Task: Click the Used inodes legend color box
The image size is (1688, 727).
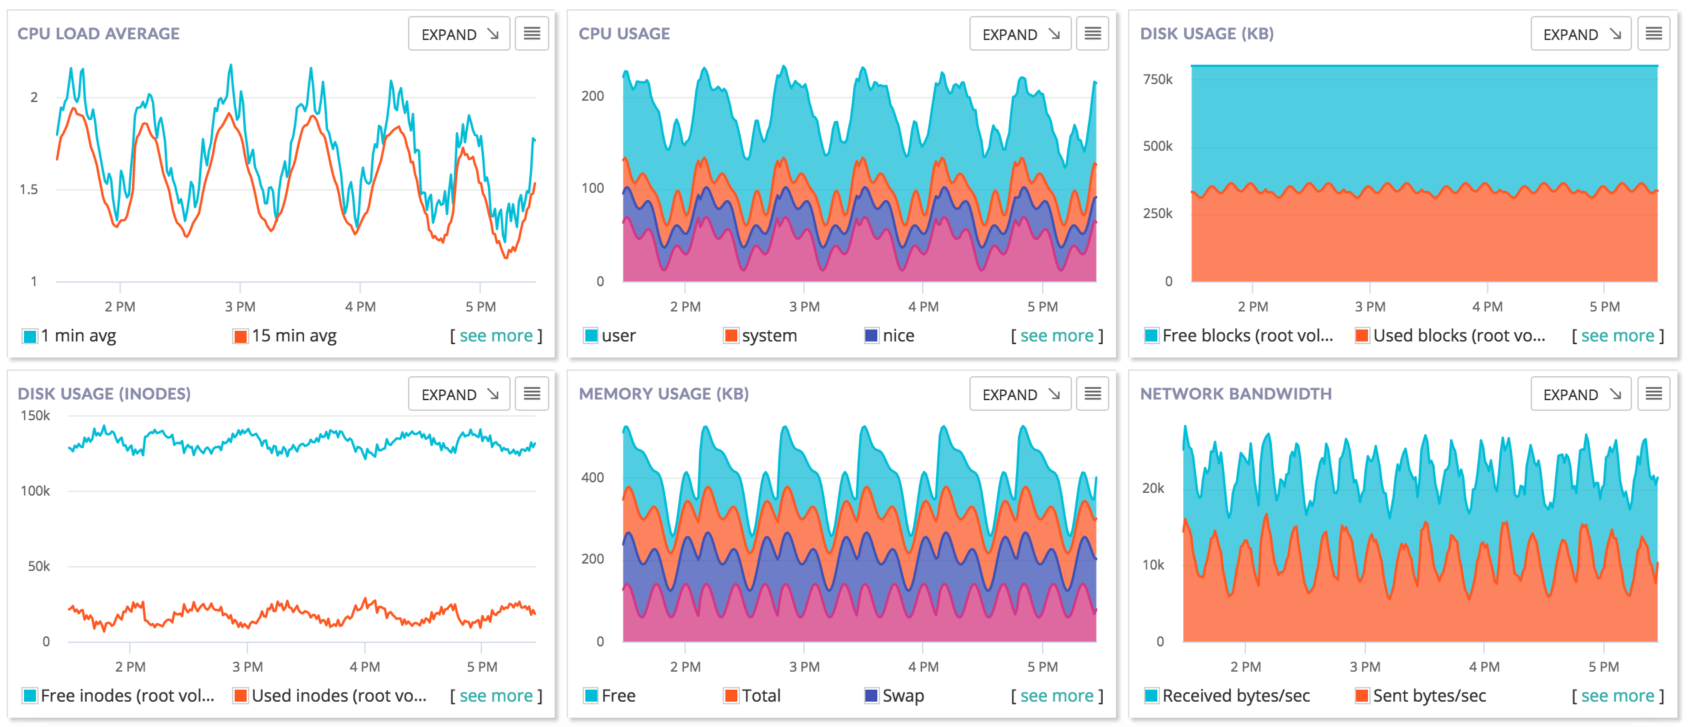Action: pyautogui.click(x=241, y=696)
